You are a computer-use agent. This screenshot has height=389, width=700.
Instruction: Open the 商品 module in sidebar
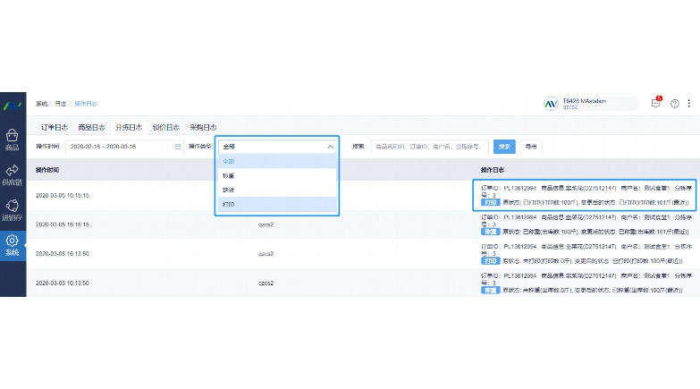[x=12, y=140]
